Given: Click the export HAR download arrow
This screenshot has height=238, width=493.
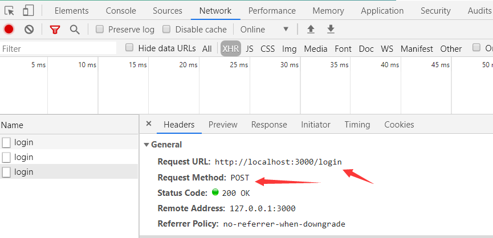Looking at the screenshot, I should [331, 30].
